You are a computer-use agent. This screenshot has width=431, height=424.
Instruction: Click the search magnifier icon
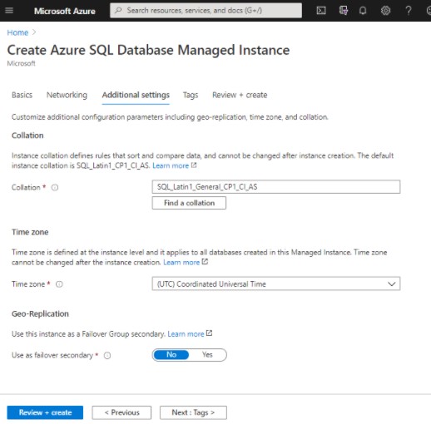(118, 11)
